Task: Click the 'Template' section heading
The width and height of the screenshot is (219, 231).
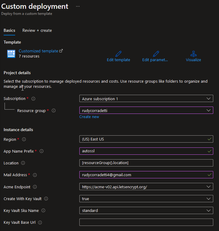Action: (12, 42)
